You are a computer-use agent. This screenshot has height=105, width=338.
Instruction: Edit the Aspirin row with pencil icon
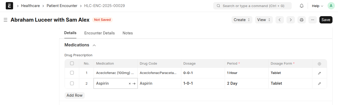(319, 84)
